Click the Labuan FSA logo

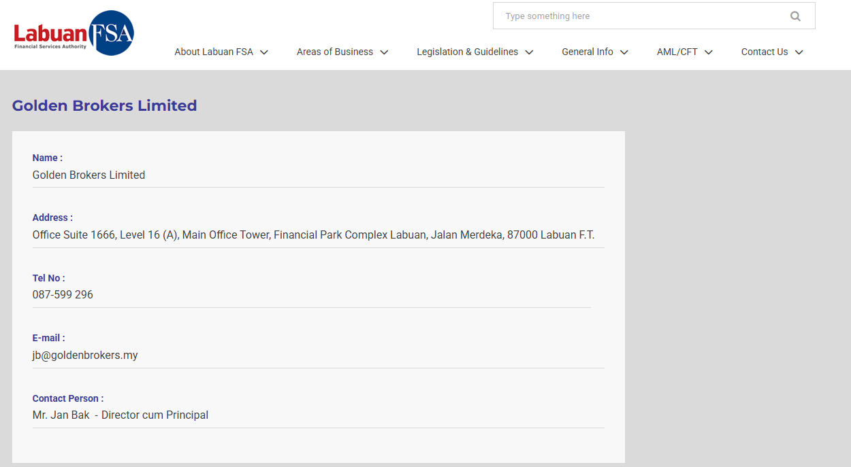pos(74,33)
